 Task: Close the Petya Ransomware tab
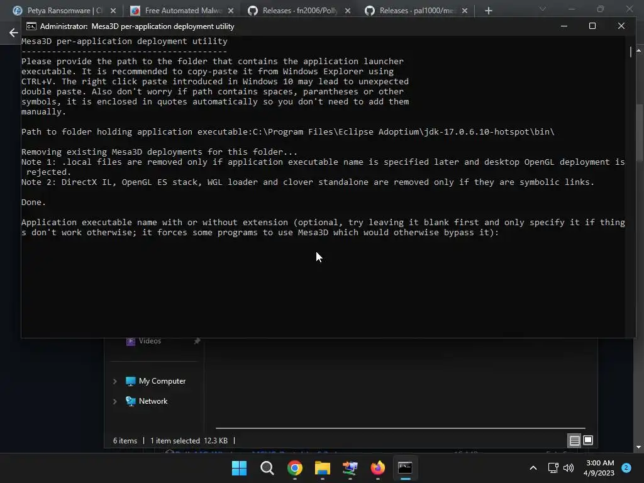pyautogui.click(x=113, y=11)
